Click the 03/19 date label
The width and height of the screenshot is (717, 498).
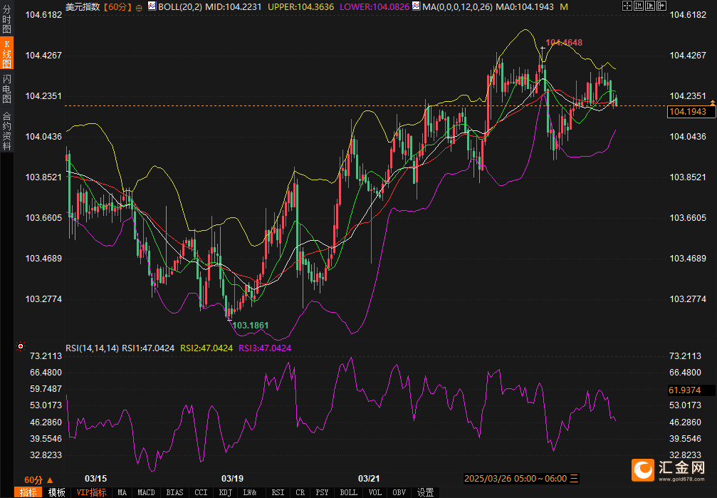(232, 479)
